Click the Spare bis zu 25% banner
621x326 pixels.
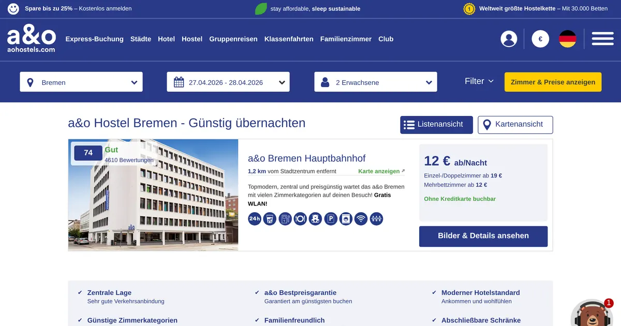[x=78, y=9]
